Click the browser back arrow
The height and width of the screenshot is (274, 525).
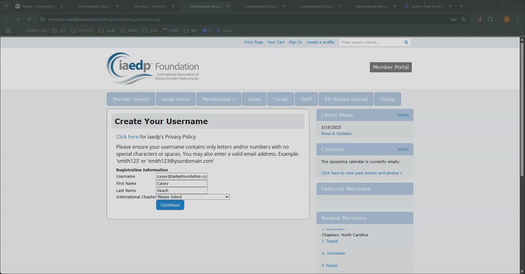(7, 19)
